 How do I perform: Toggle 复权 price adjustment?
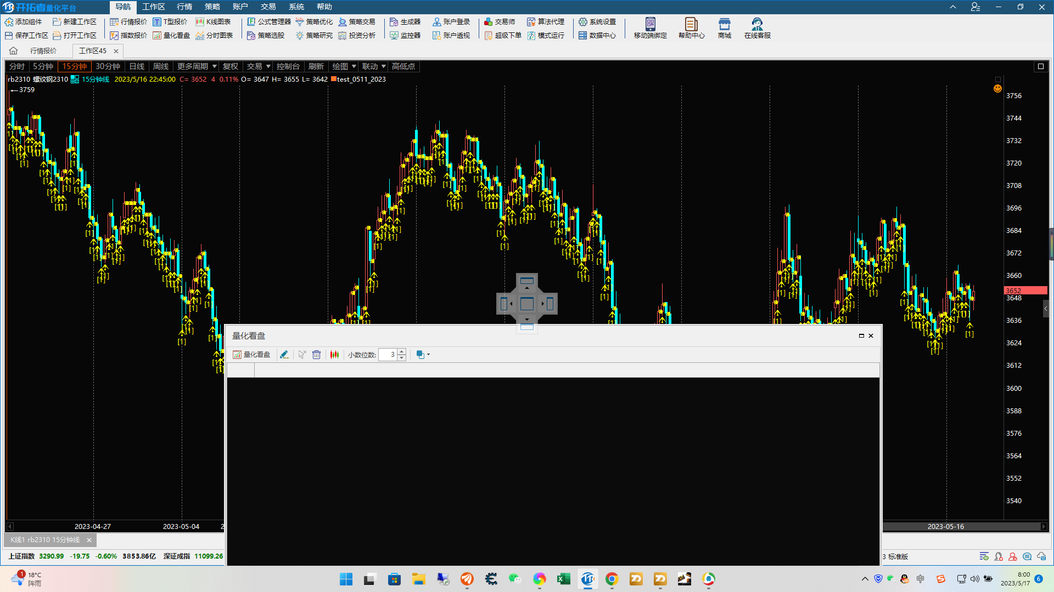coord(231,66)
